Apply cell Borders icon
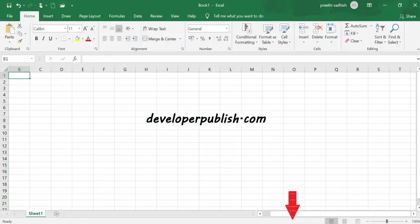420x224 pixels. 64,39
